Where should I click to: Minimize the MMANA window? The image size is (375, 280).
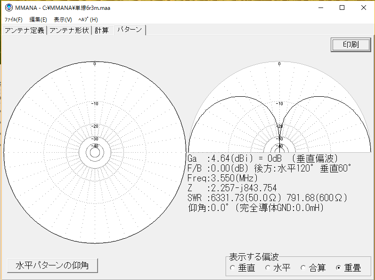click(321, 8)
